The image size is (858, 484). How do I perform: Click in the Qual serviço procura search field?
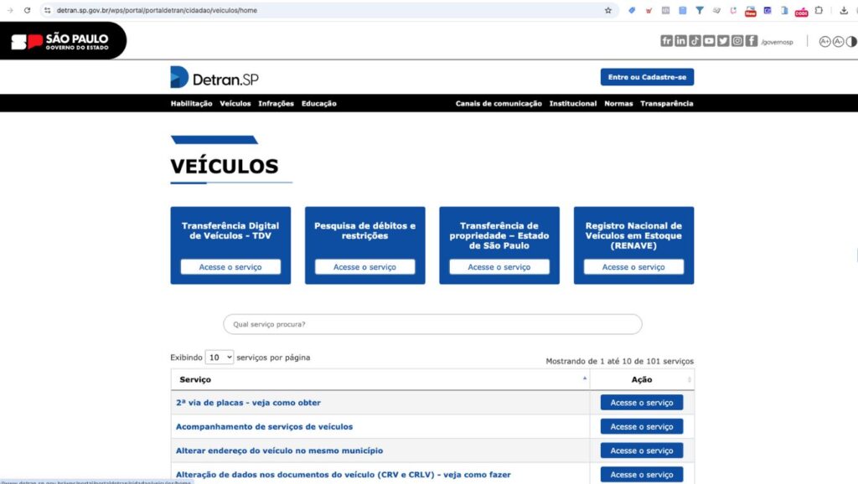pyautogui.click(x=432, y=324)
